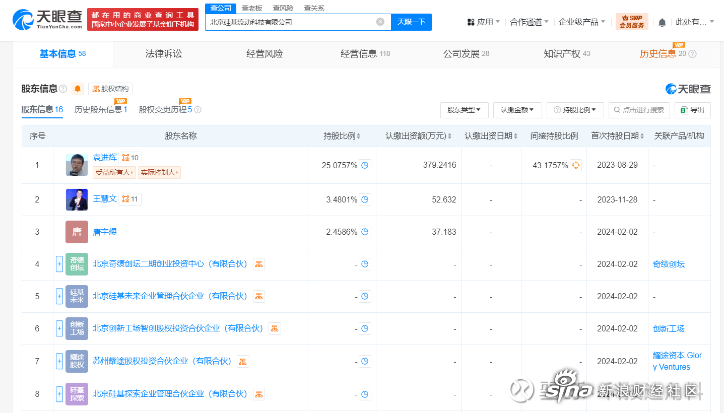Sort table by 首次持股日期 column header

tap(618, 136)
